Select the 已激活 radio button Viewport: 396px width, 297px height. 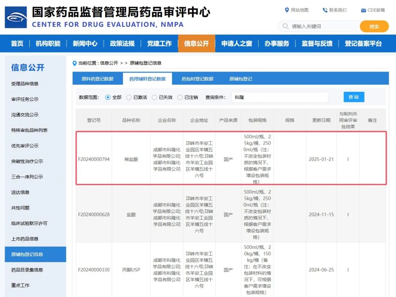pos(129,97)
